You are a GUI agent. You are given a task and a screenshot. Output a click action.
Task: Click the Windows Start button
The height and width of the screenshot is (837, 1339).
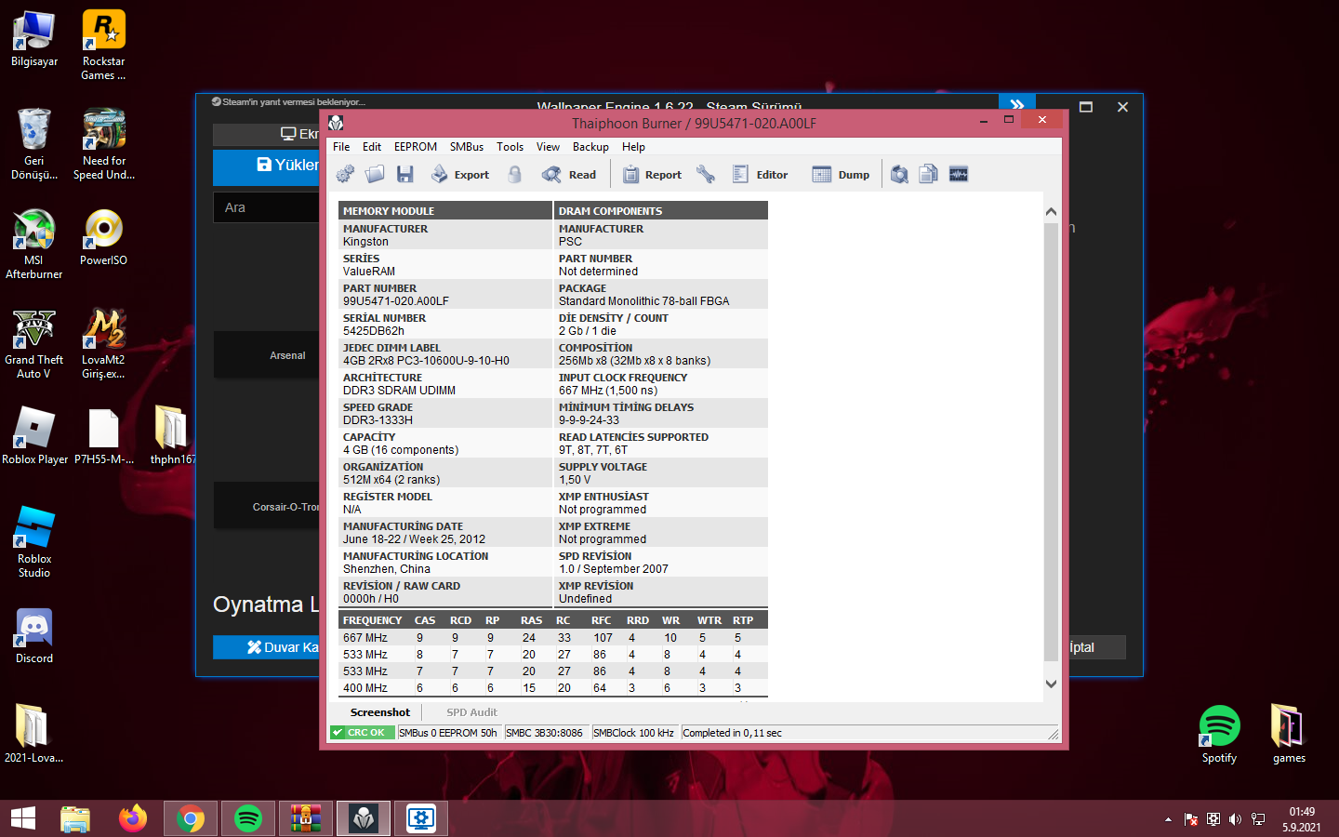(23, 818)
